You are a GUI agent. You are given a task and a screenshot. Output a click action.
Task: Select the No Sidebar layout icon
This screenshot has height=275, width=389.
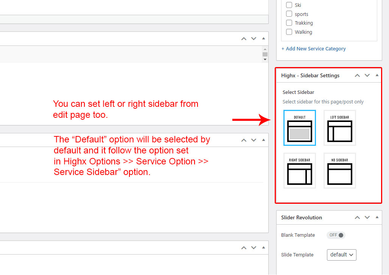[339, 170]
